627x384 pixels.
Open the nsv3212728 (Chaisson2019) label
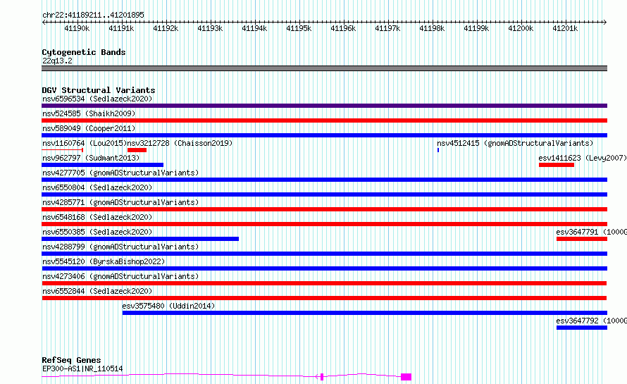(180, 143)
